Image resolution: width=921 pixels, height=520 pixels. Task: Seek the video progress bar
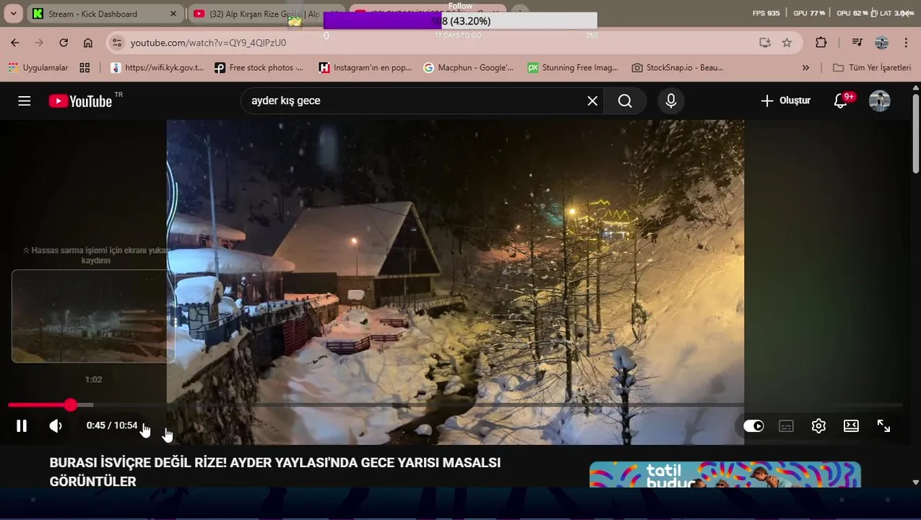(x=455, y=405)
